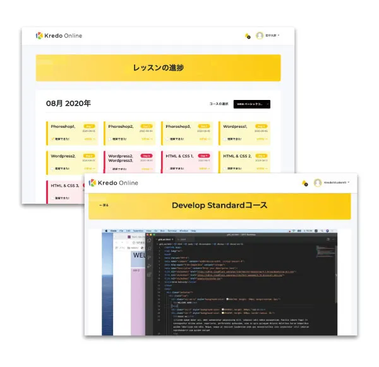Open the File menu in the video's menu bar

(x=121, y=231)
